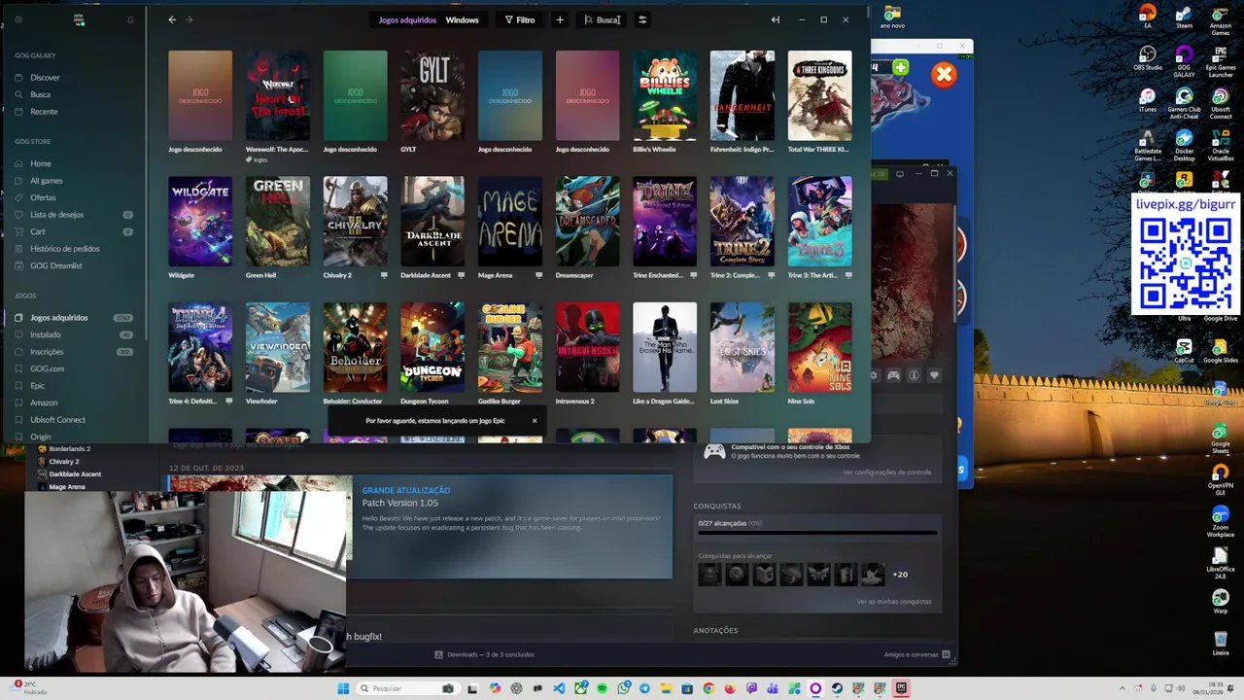Open Lost Skies game cover
Image resolution: width=1244 pixels, height=700 pixels.
tap(743, 348)
